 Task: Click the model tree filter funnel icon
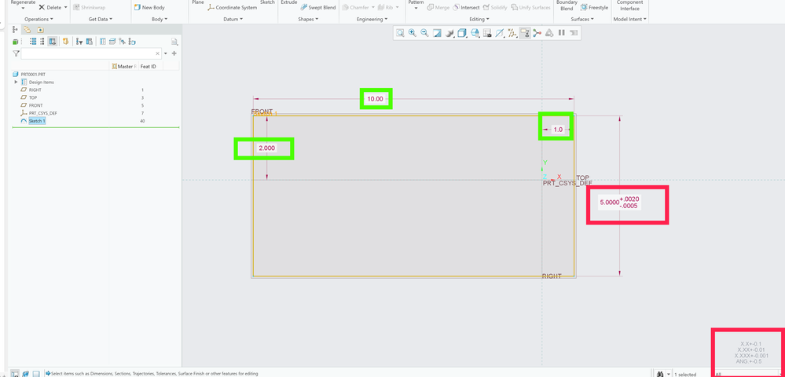coord(17,53)
